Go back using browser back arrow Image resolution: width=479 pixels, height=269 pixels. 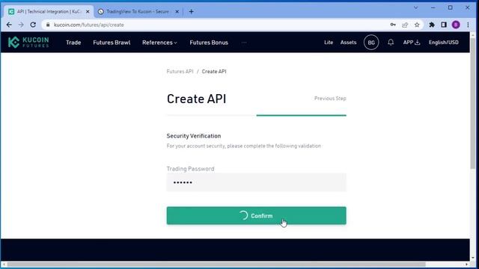[x=9, y=25]
